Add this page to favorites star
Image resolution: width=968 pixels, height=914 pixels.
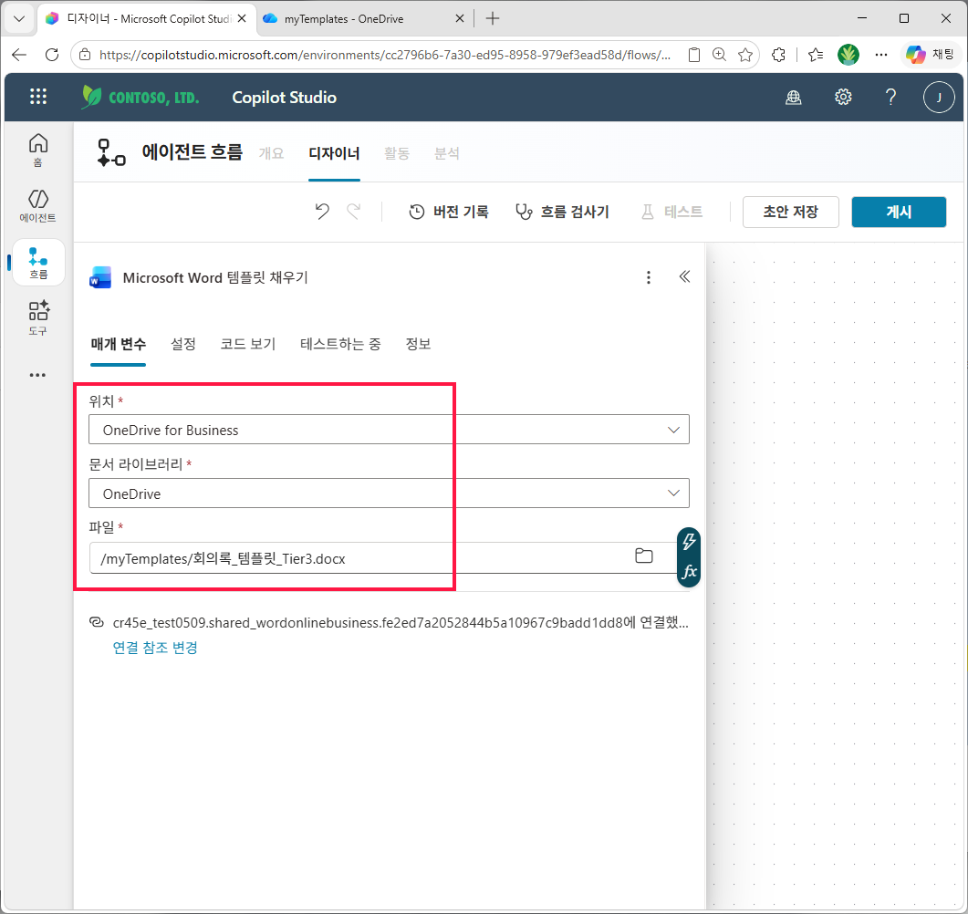(745, 55)
